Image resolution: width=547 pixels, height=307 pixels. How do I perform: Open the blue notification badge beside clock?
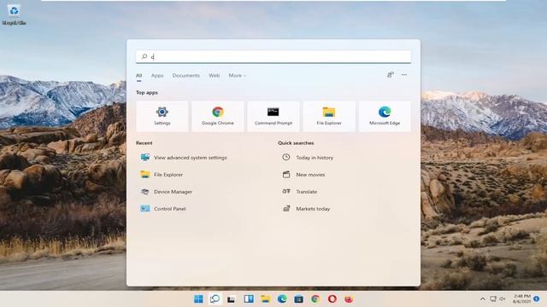click(537, 299)
